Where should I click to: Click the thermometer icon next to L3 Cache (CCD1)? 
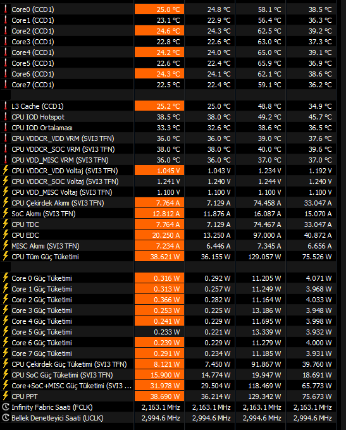[x=5, y=106]
